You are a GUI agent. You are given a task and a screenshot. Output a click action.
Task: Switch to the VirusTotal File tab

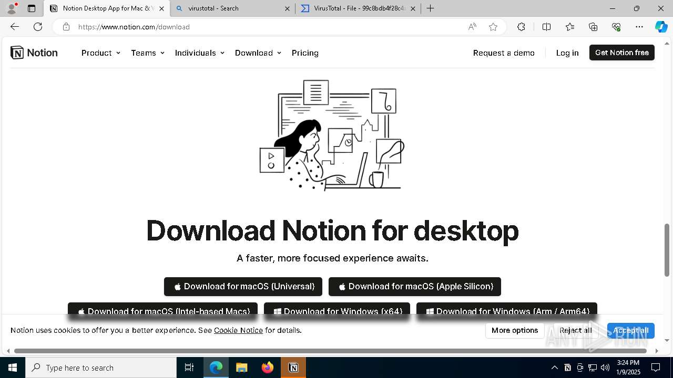pyautogui.click(x=359, y=8)
